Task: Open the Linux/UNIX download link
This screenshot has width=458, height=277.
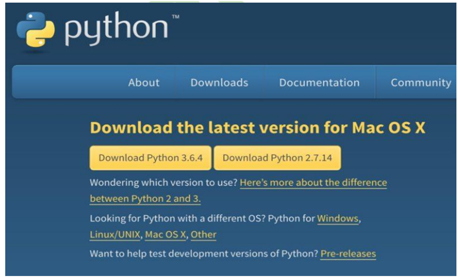Action: click(x=115, y=234)
